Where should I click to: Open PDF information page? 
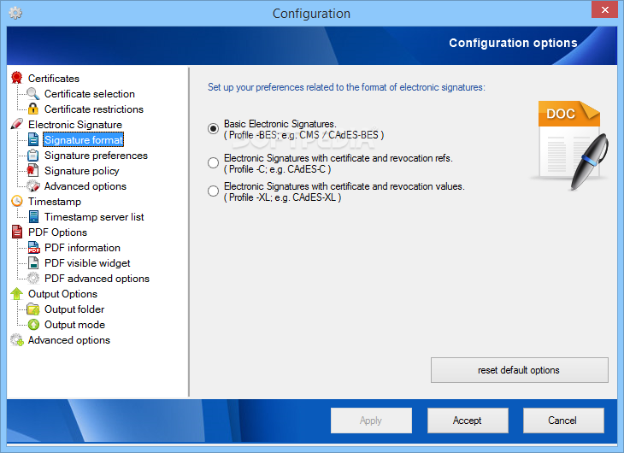coord(82,248)
